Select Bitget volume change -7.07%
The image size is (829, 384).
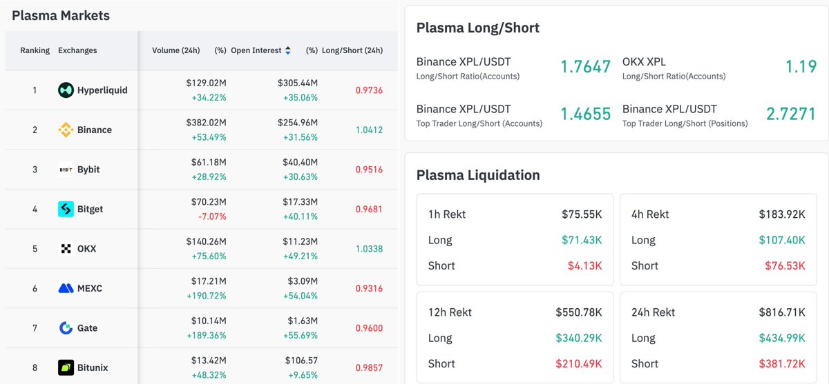tap(212, 216)
